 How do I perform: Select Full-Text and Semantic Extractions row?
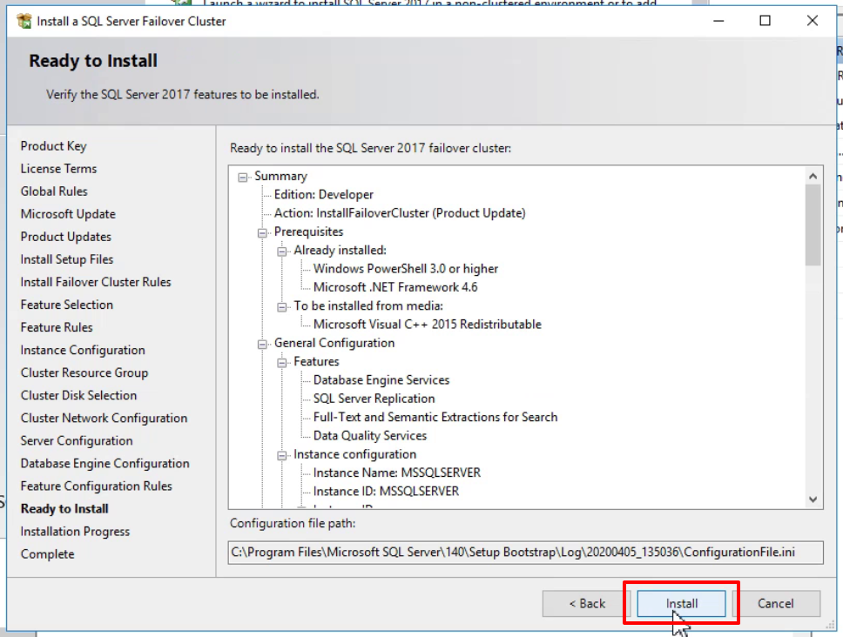435,418
